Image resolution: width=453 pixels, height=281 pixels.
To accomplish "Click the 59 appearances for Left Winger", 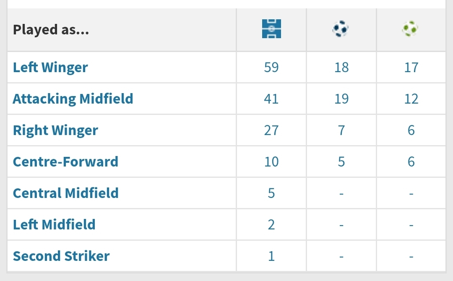I will point(271,67).
